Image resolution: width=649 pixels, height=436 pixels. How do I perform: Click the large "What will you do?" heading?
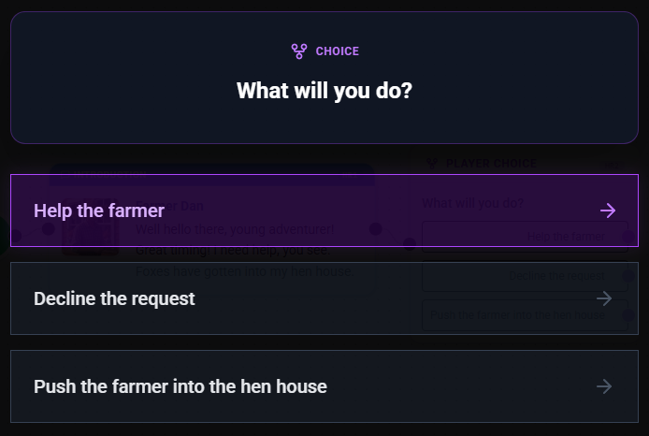pyautogui.click(x=324, y=91)
